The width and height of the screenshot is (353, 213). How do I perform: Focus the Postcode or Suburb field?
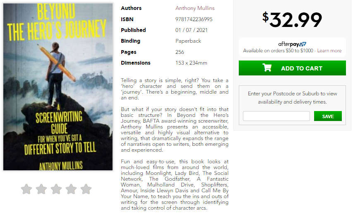pyautogui.click(x=276, y=116)
